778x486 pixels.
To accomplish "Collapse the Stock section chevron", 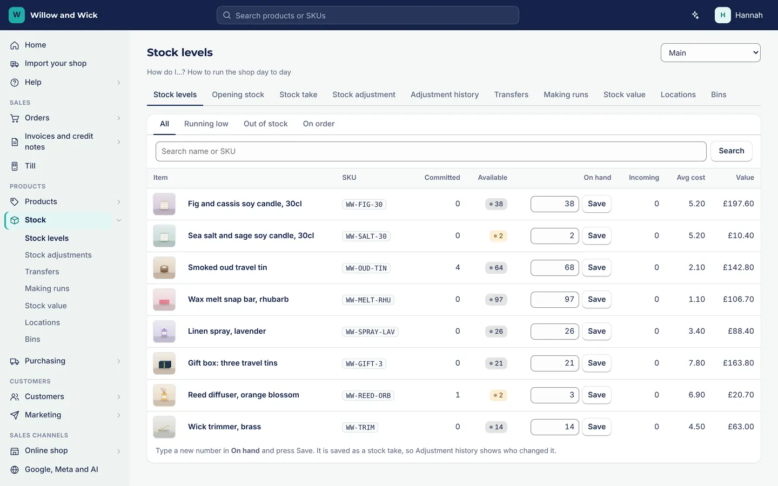I will pyautogui.click(x=119, y=220).
